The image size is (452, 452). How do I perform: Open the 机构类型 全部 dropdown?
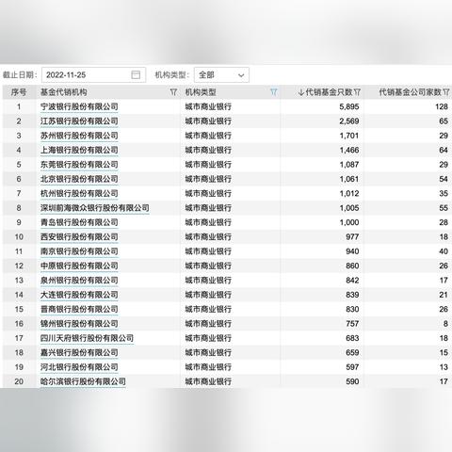pos(221,75)
